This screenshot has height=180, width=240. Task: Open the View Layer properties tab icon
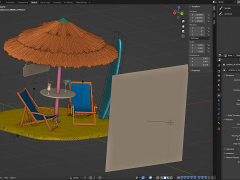coord(219,80)
